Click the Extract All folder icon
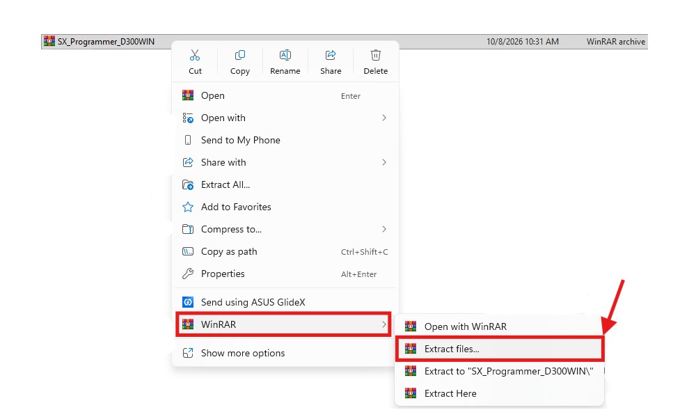The height and width of the screenshot is (410, 673). tap(188, 184)
